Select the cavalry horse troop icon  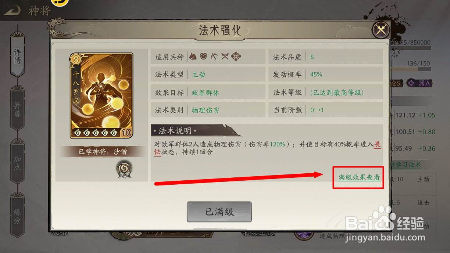coord(193,57)
